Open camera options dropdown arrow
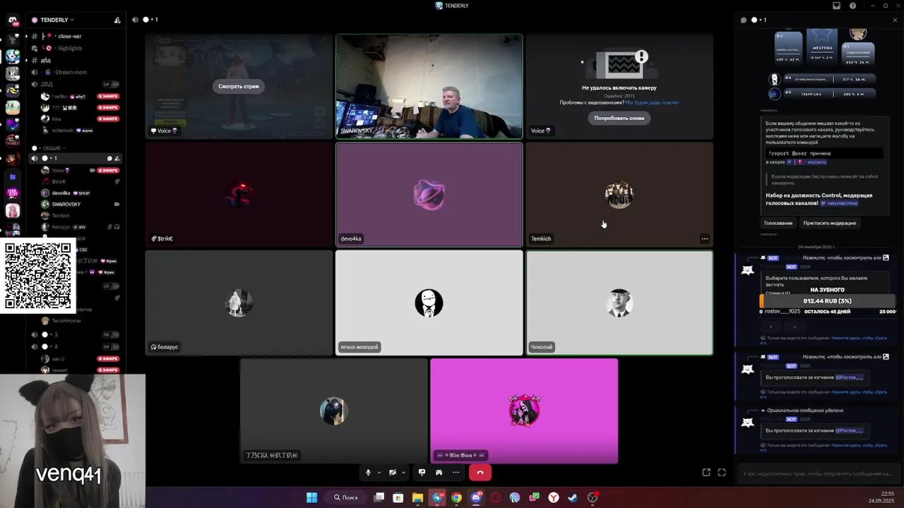Screen dimensions: 904x508 pyautogui.click(x=404, y=472)
